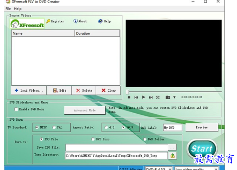Enable DVD Menu checkbox
237x170 pixels.
pyautogui.click(x=16, y=109)
